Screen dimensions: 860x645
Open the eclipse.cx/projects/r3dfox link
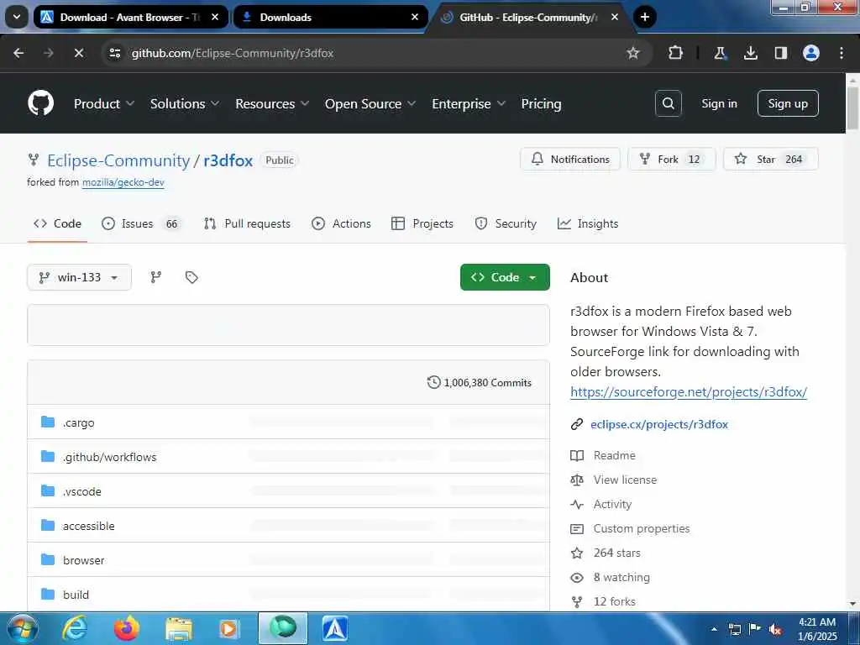[659, 424]
